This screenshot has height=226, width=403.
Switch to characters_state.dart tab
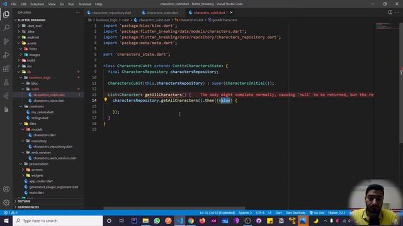click(162, 13)
